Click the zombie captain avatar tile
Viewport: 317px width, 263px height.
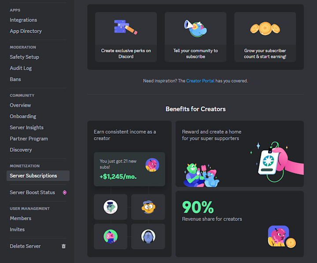tap(111, 207)
